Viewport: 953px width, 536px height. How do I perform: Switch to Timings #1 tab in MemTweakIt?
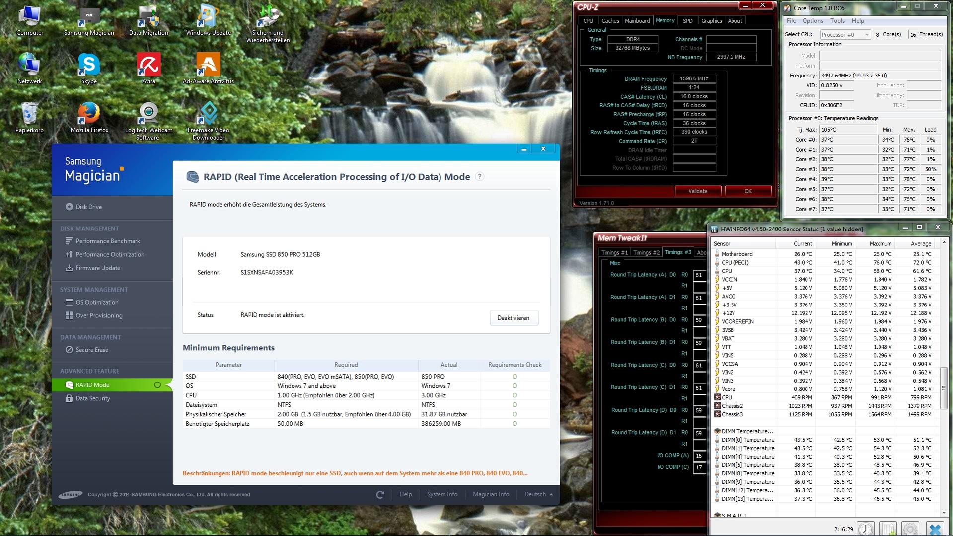coord(614,253)
